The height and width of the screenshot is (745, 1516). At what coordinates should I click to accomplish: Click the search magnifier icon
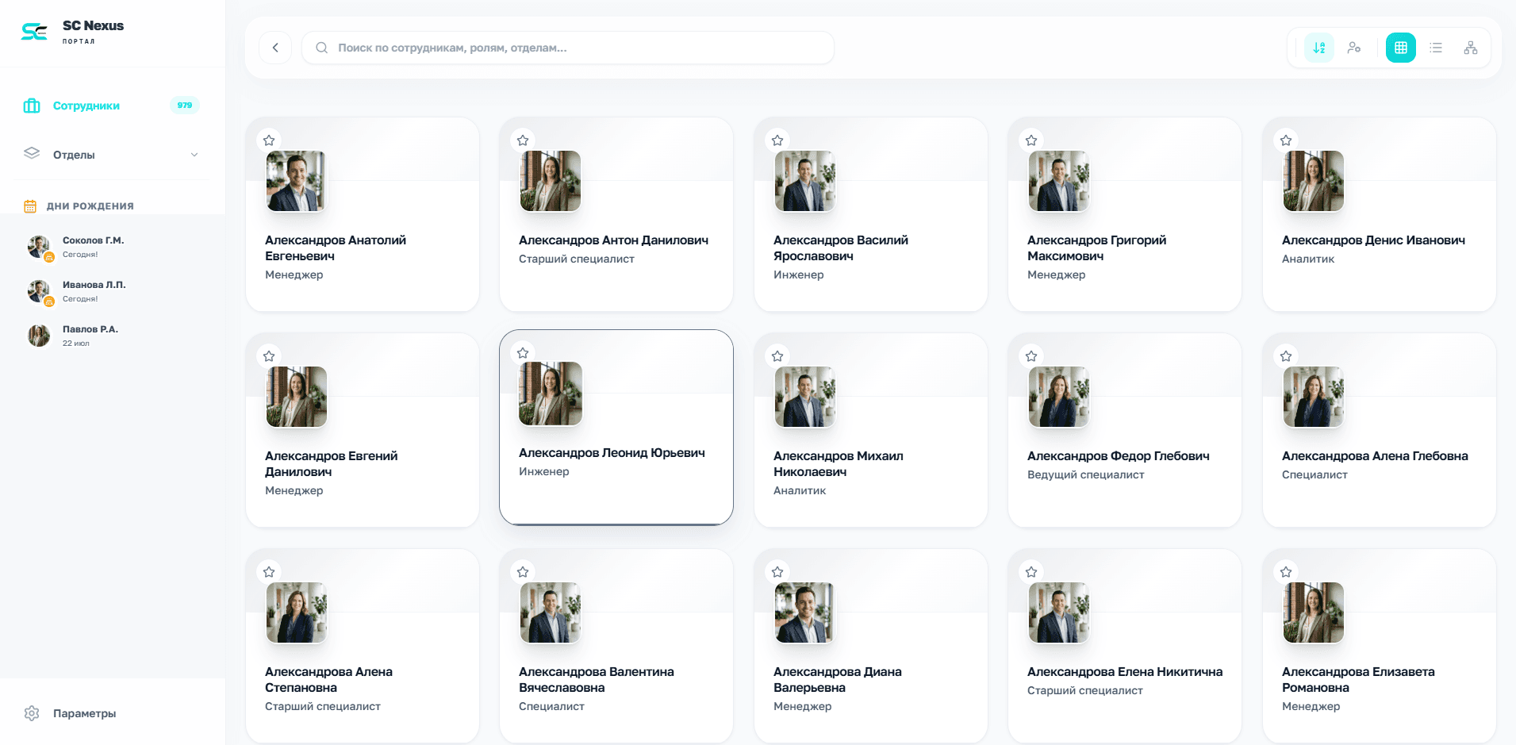(322, 48)
